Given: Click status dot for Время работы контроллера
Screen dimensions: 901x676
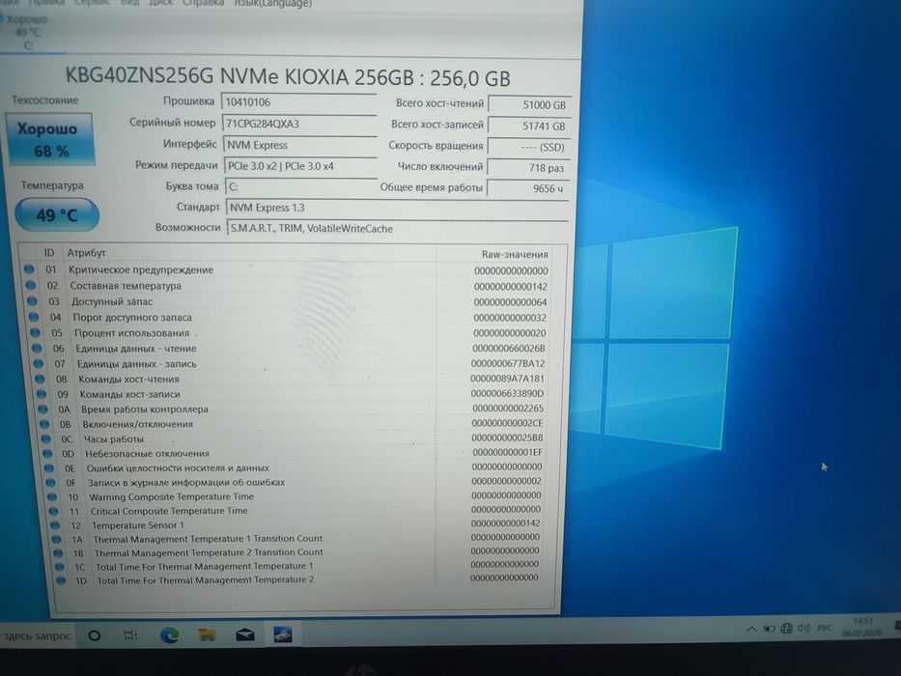Looking at the screenshot, I should click(43, 408).
